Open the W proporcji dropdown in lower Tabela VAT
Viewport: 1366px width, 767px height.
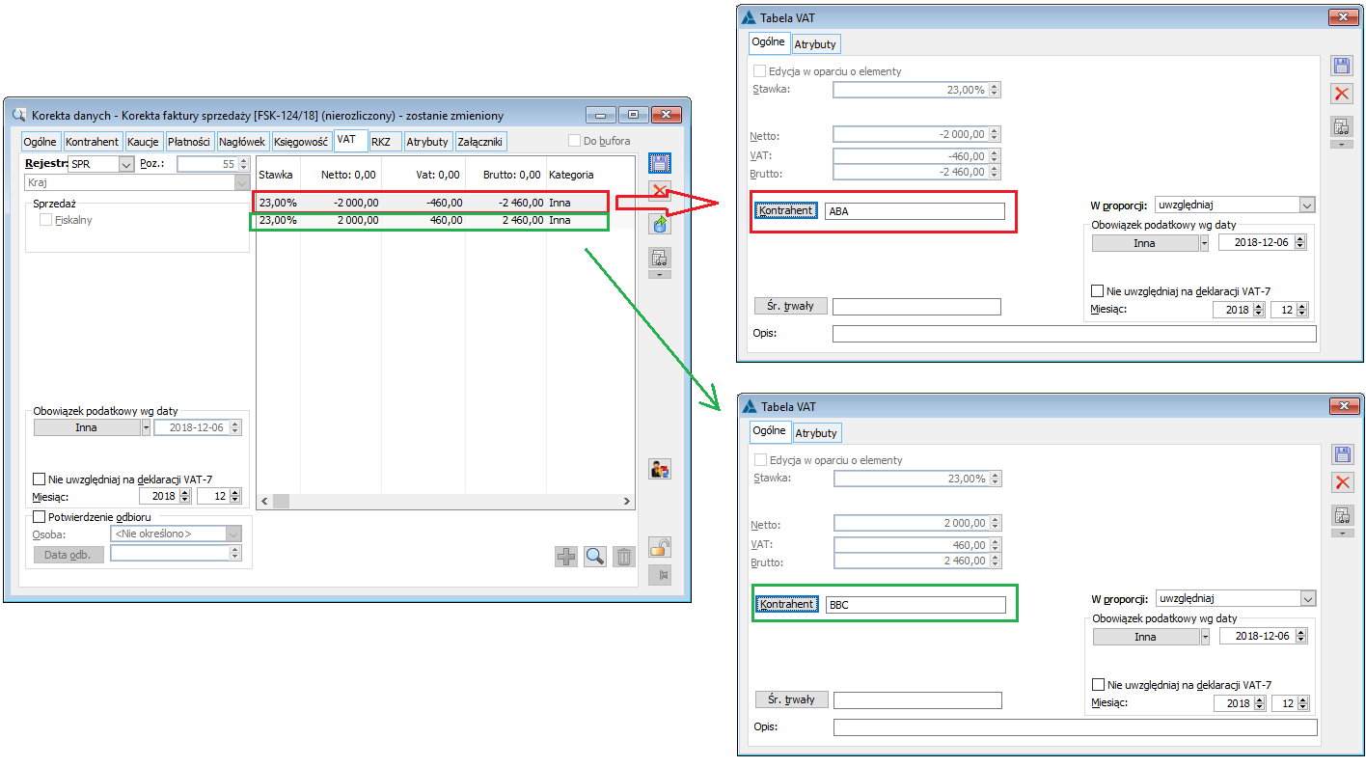point(1307,598)
